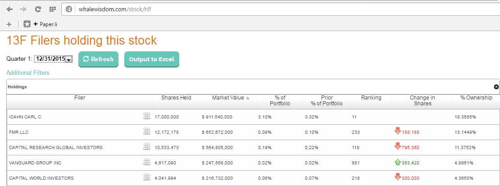Select the shares held value 12,172,178

(167, 132)
